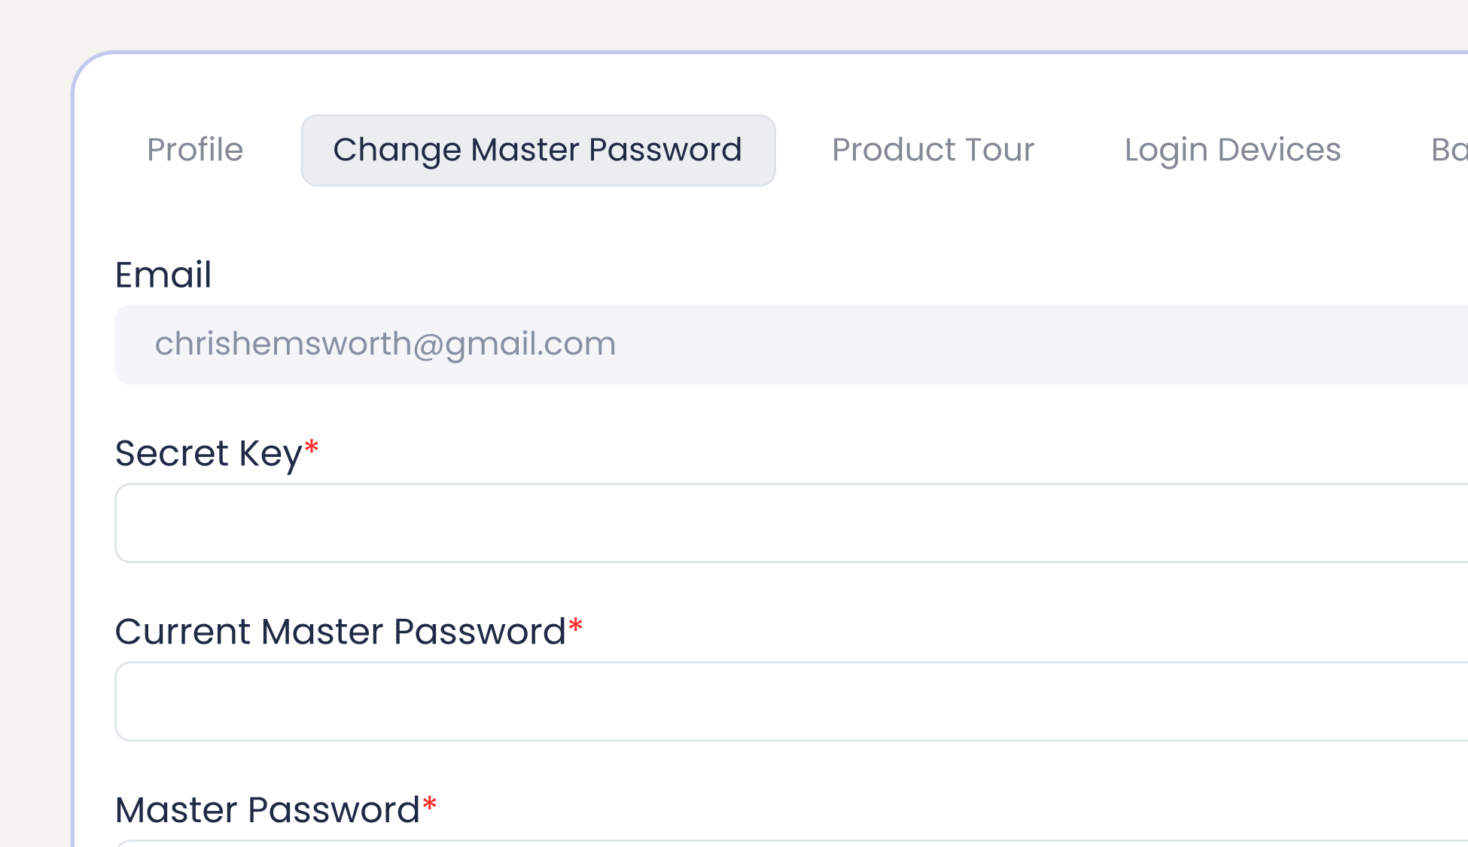This screenshot has height=847, width=1468.
Task: Click the Secret Key label text
Action: [x=208, y=453]
